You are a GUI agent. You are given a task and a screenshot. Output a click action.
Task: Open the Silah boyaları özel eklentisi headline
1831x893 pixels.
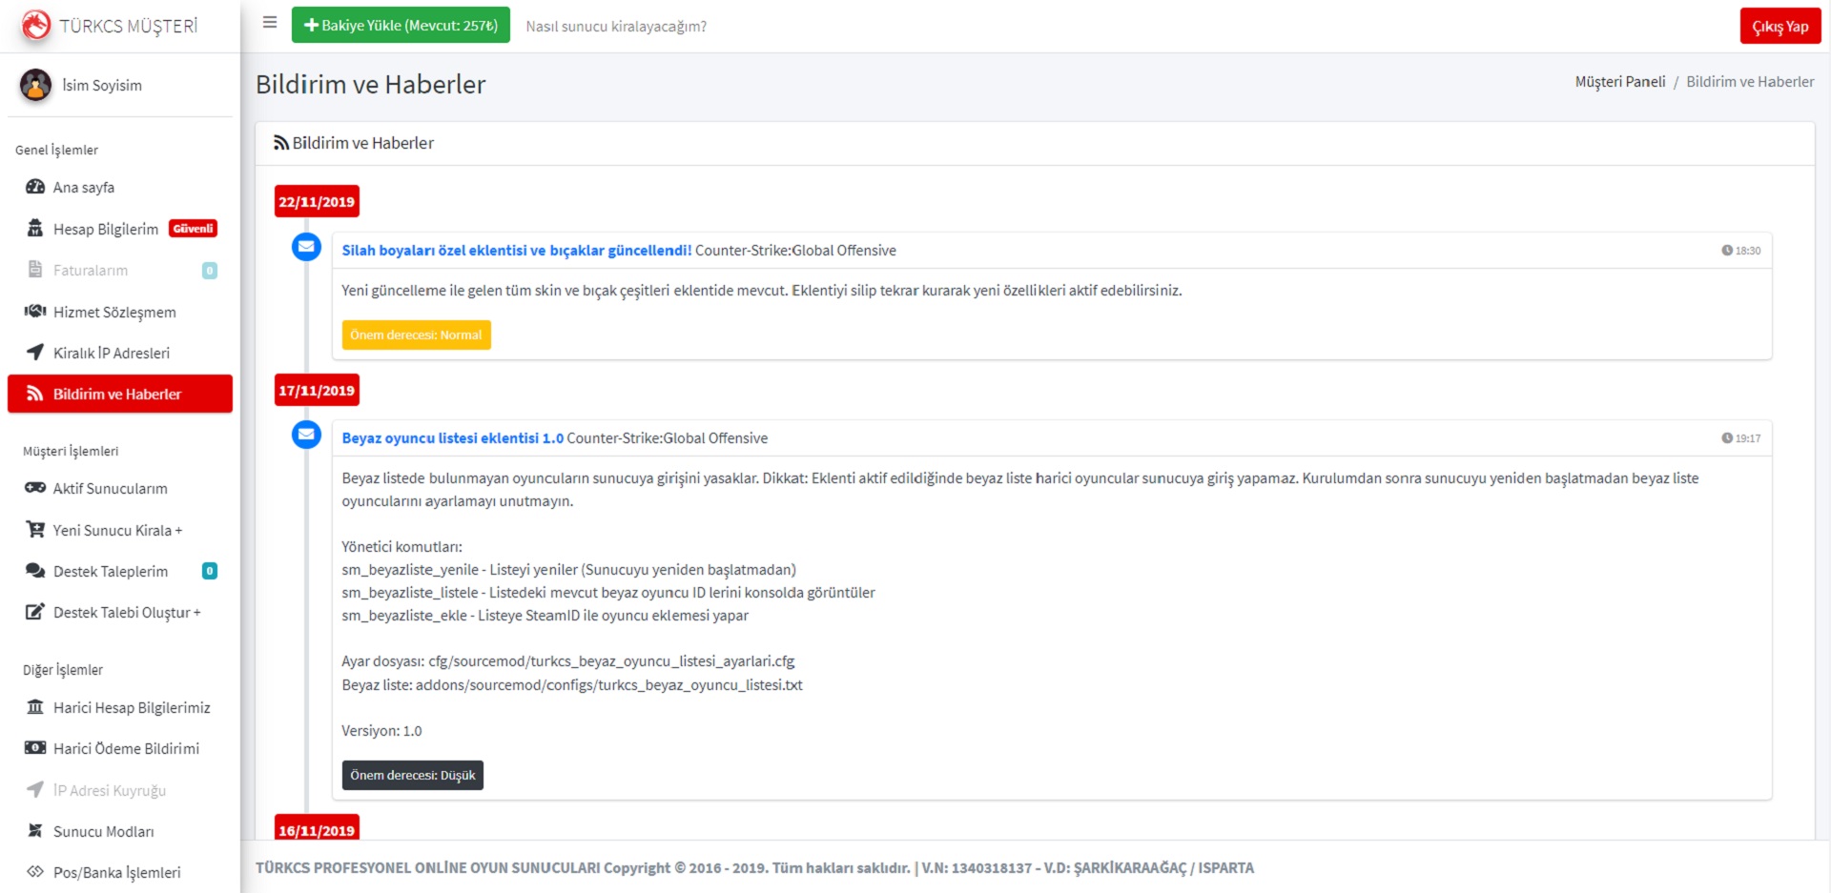[x=516, y=251]
